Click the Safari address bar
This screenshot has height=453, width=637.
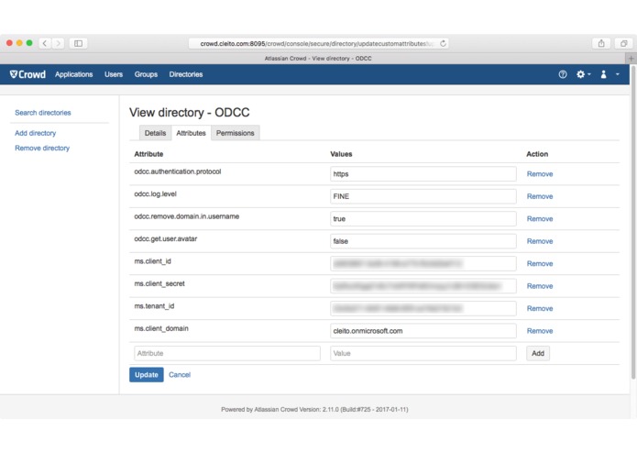point(318,43)
